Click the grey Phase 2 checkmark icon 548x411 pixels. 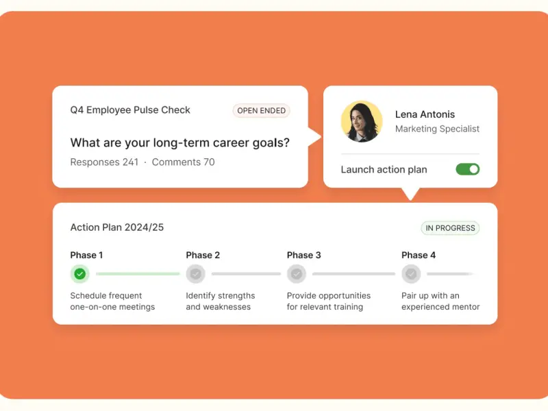(195, 274)
